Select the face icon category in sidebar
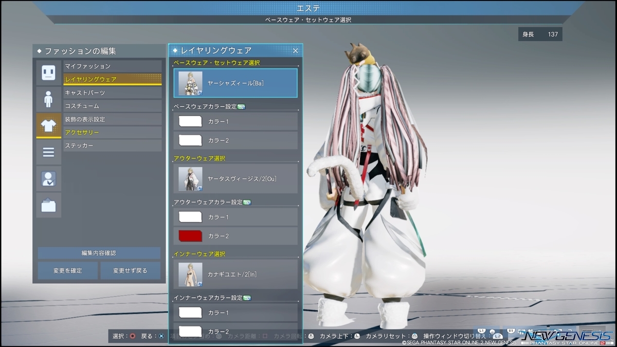This screenshot has height=347, width=617. [48, 72]
